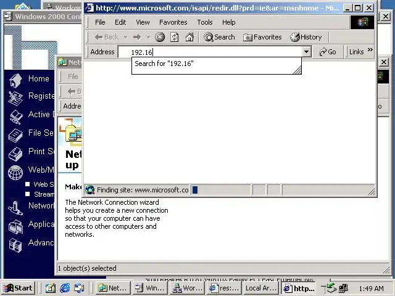The width and height of the screenshot is (395, 296).
Task: Click the 1:49 AM clock in tray
Action: [x=371, y=289]
